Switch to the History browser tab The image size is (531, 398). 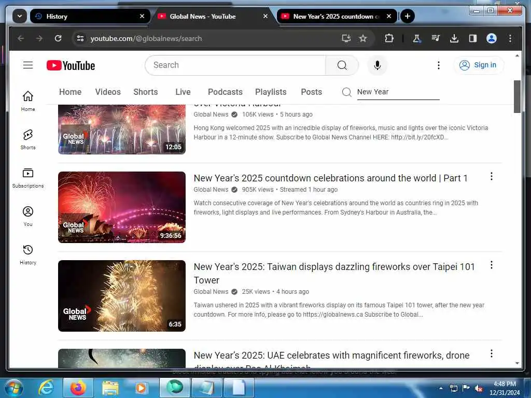pos(90,16)
